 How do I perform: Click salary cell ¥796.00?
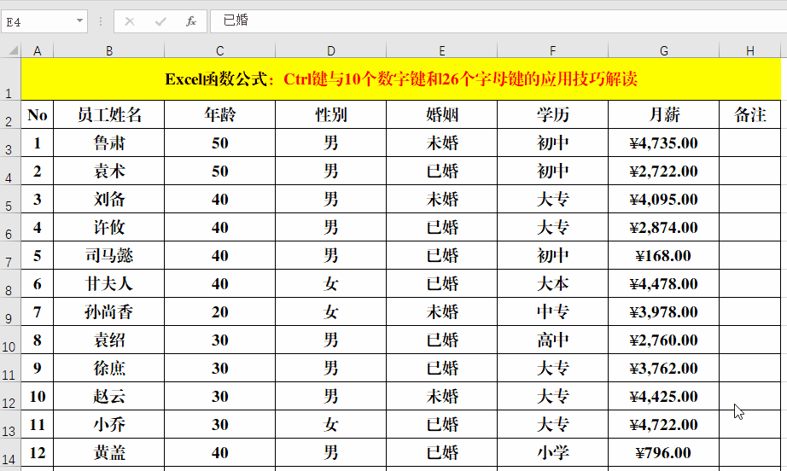[663, 452]
